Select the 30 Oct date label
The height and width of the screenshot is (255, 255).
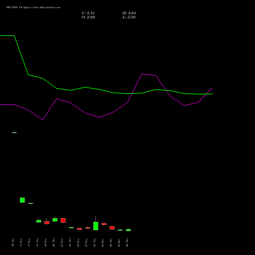13,243
